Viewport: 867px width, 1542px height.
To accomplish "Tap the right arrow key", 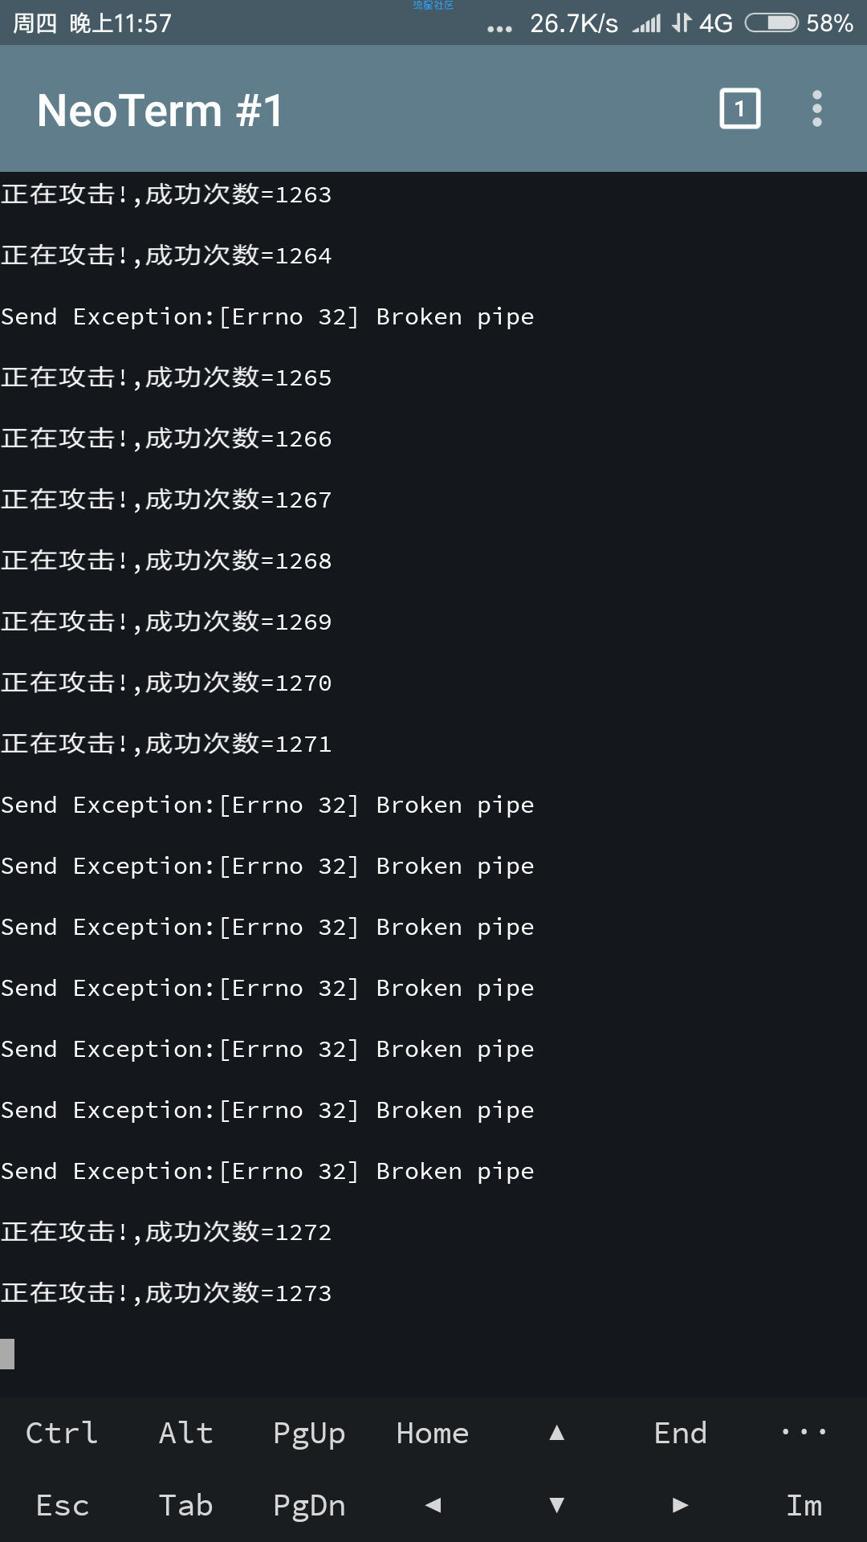I will (681, 1505).
